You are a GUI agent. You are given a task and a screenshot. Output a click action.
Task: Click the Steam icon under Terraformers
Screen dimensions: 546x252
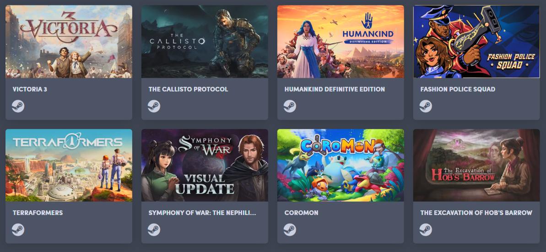18,230
